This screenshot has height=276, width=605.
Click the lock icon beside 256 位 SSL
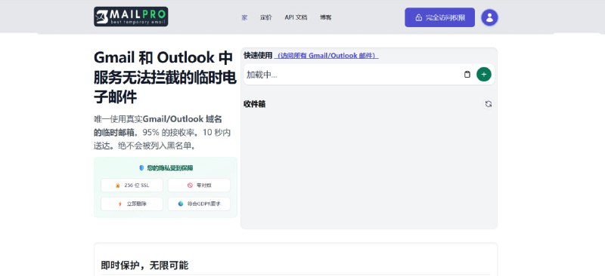point(118,186)
